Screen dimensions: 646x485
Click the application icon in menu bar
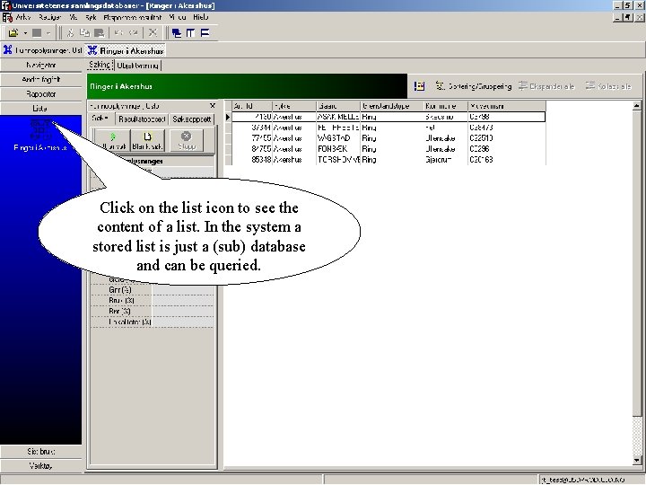click(7, 17)
